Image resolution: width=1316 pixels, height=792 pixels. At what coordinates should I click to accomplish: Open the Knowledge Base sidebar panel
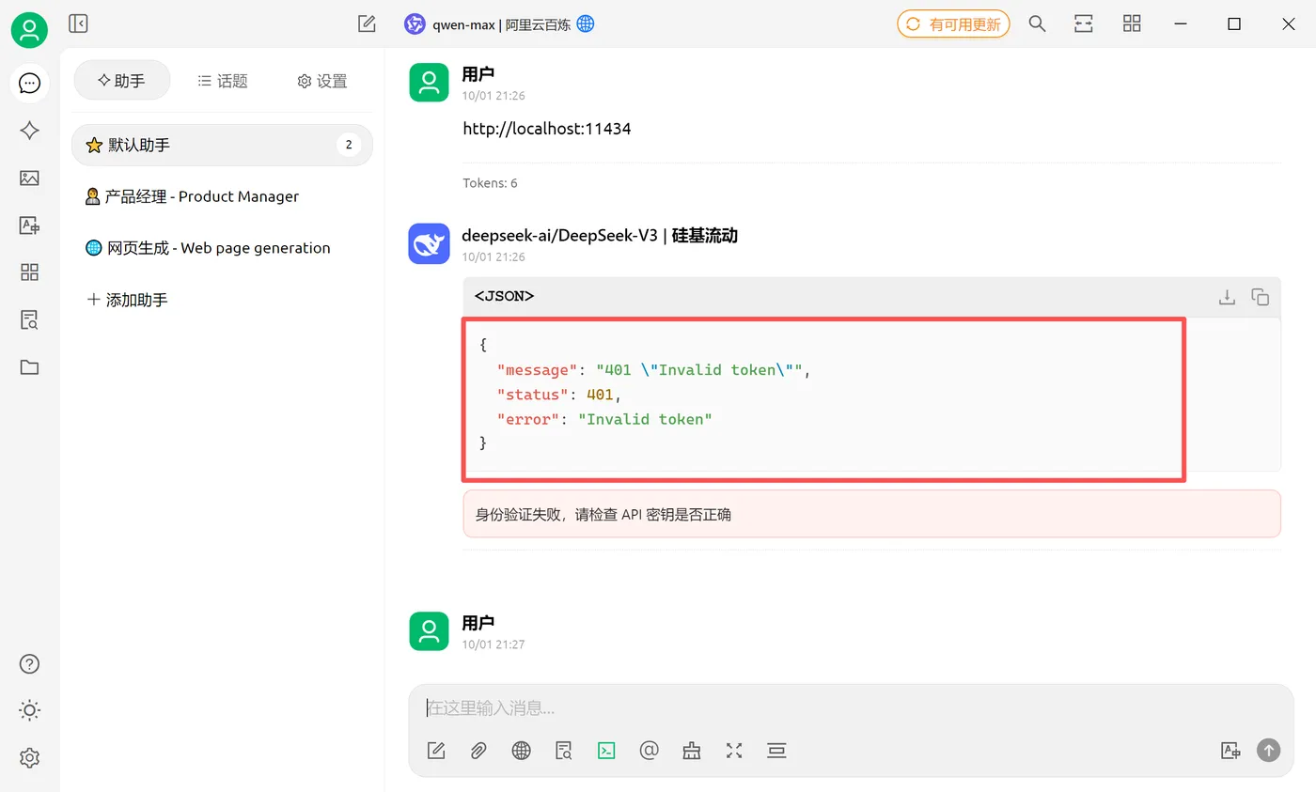[29, 319]
